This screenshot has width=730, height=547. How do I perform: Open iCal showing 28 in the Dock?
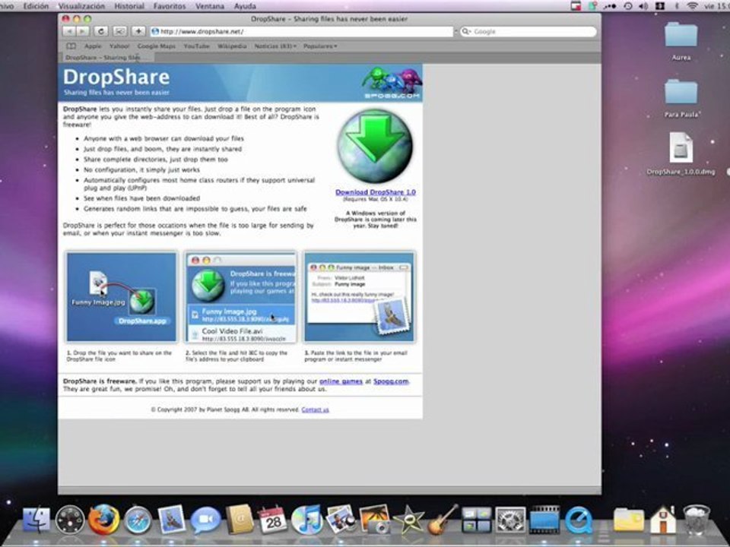pos(273,520)
